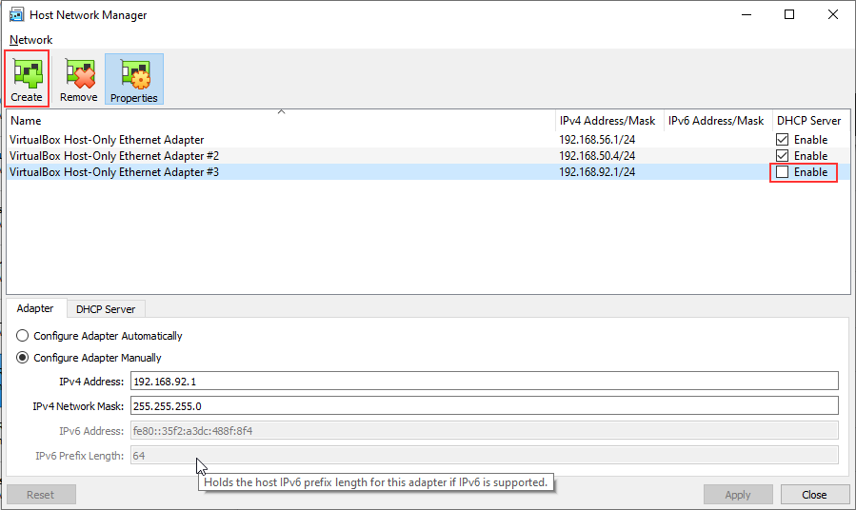The height and width of the screenshot is (510, 856).
Task: Close the Host Network Manager dialog via Close button
Action: (814, 495)
